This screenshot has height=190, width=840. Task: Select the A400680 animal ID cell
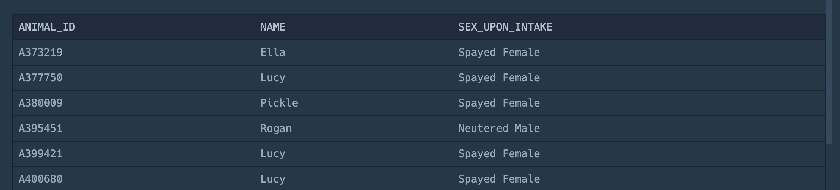(x=133, y=178)
